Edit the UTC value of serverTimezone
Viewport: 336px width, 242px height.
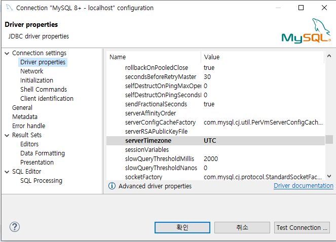pyautogui.click(x=210, y=140)
